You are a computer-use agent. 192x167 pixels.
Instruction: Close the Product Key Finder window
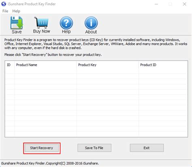(x=184, y=4)
